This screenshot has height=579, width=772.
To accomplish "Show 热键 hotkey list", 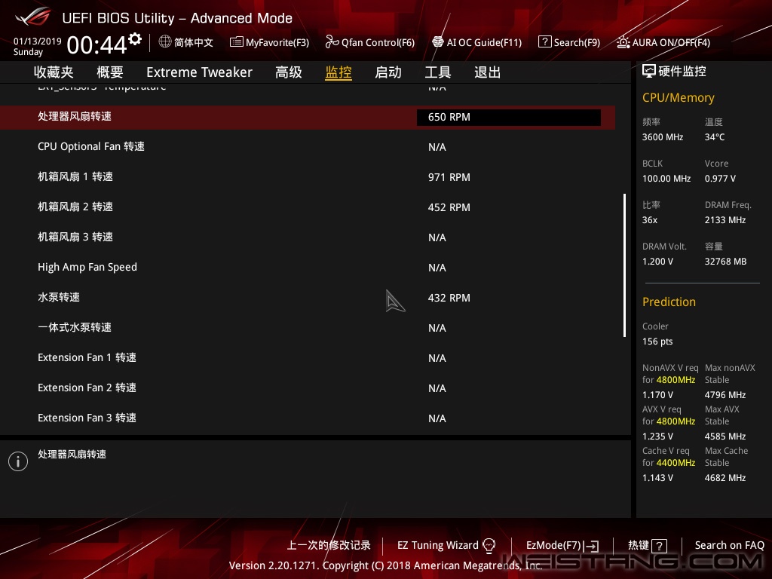I will click(x=639, y=545).
